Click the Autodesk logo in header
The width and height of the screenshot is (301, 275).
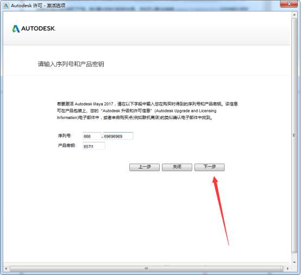click(x=34, y=28)
